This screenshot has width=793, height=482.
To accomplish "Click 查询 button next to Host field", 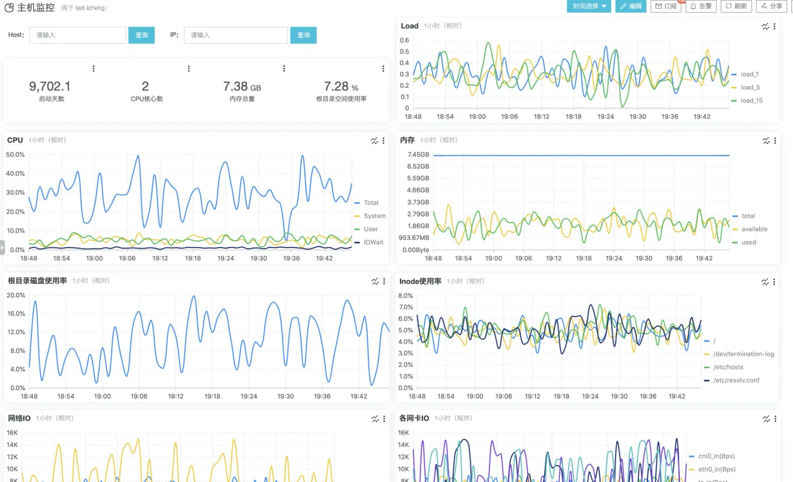I will (142, 35).
